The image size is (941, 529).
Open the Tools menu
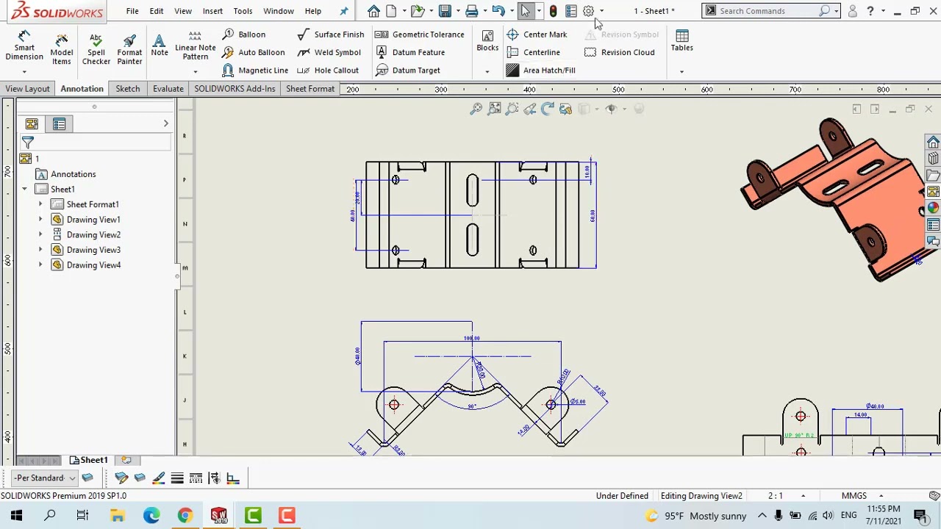click(x=243, y=11)
